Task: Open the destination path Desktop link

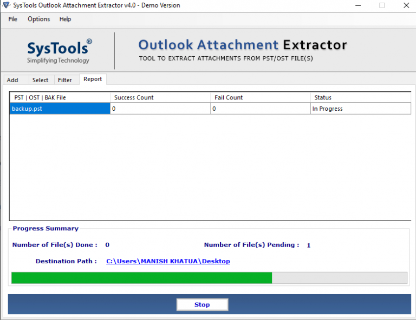Action: tap(168, 261)
